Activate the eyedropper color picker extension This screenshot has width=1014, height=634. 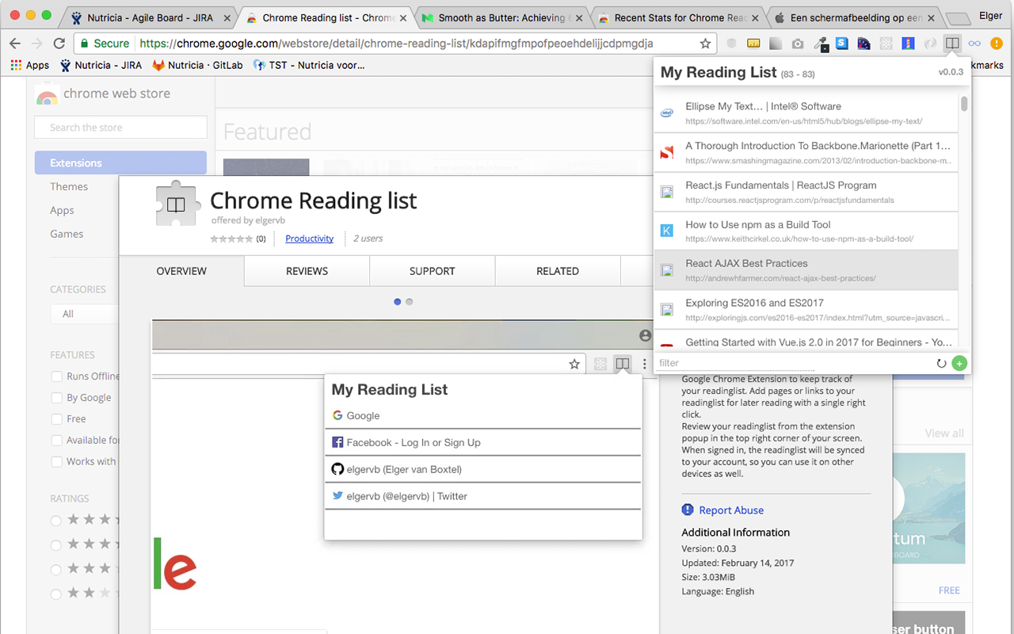[x=820, y=44]
